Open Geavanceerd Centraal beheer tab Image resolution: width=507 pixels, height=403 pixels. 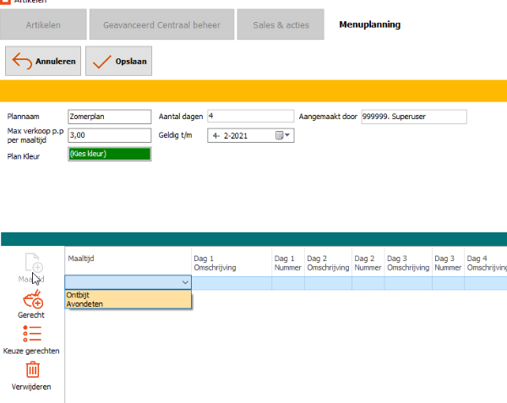[x=161, y=25]
